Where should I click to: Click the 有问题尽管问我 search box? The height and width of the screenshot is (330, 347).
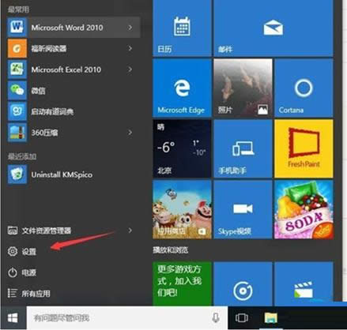pyautogui.click(x=127, y=318)
